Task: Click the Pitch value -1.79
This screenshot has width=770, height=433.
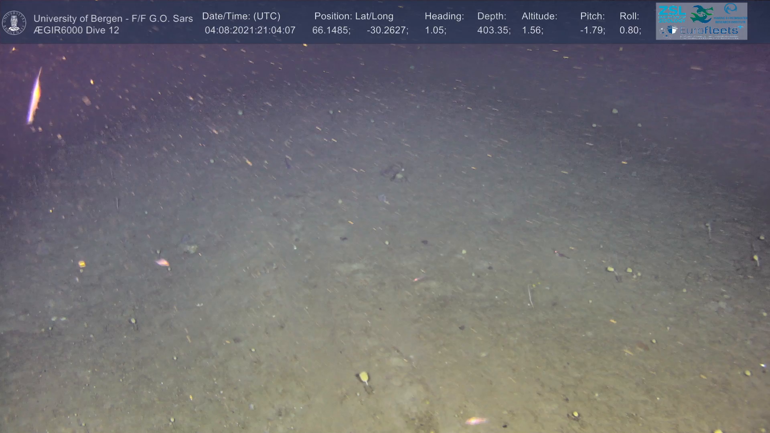Action: (592, 30)
